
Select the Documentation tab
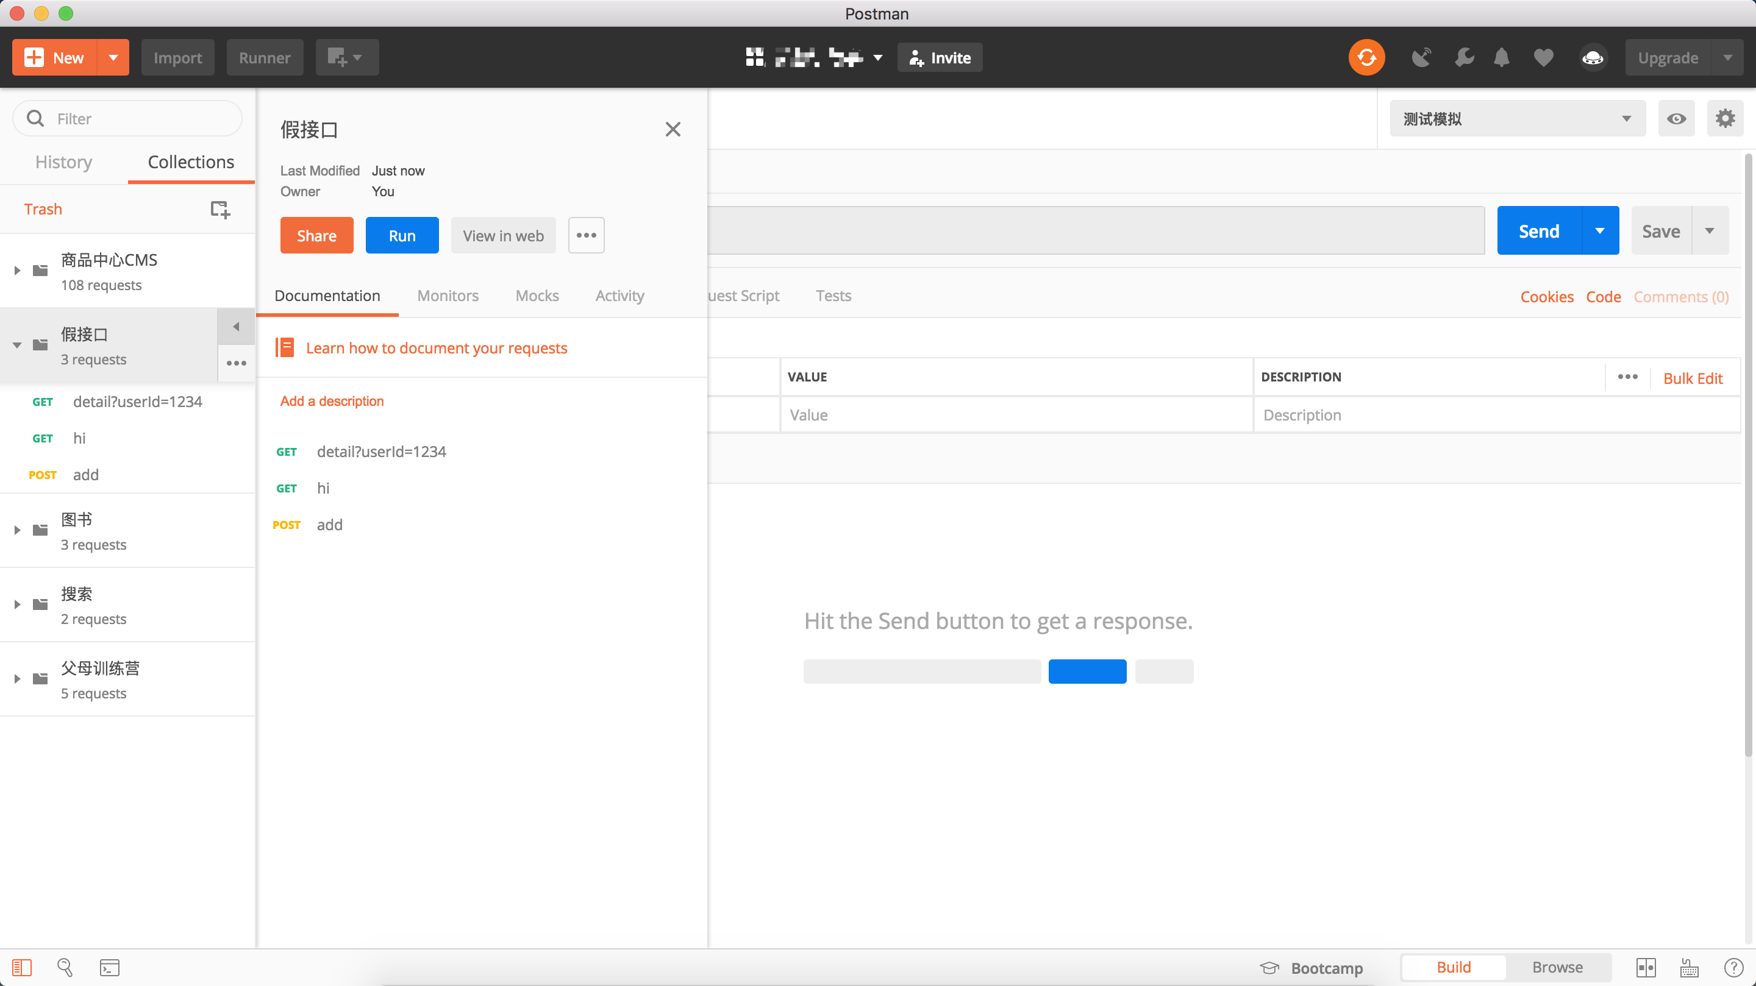327,296
